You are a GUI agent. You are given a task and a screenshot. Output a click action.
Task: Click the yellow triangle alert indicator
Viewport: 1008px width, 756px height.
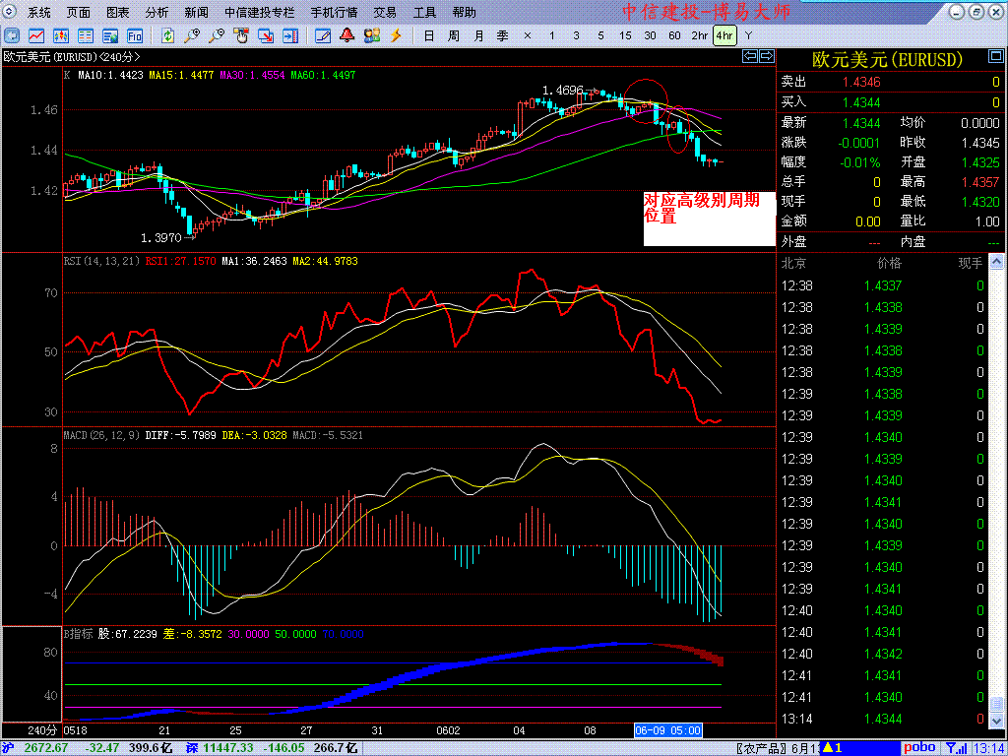(x=828, y=748)
